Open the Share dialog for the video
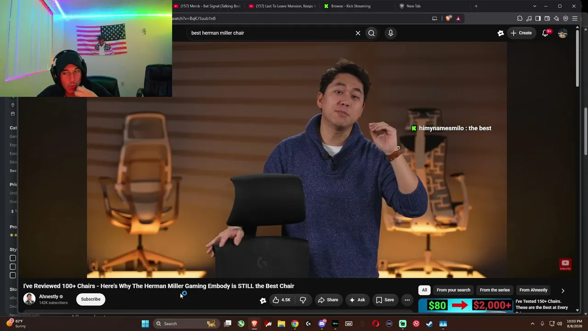 pos(328,300)
